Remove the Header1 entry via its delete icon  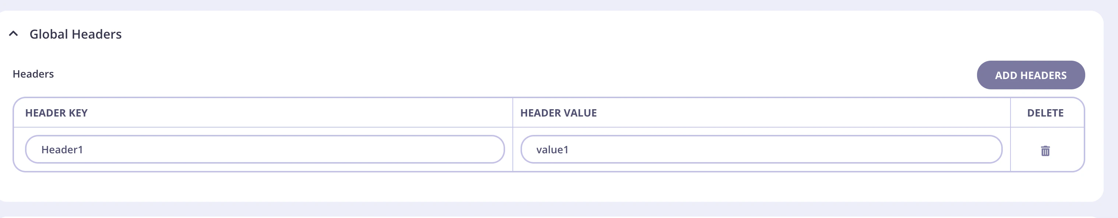[x=1045, y=151]
